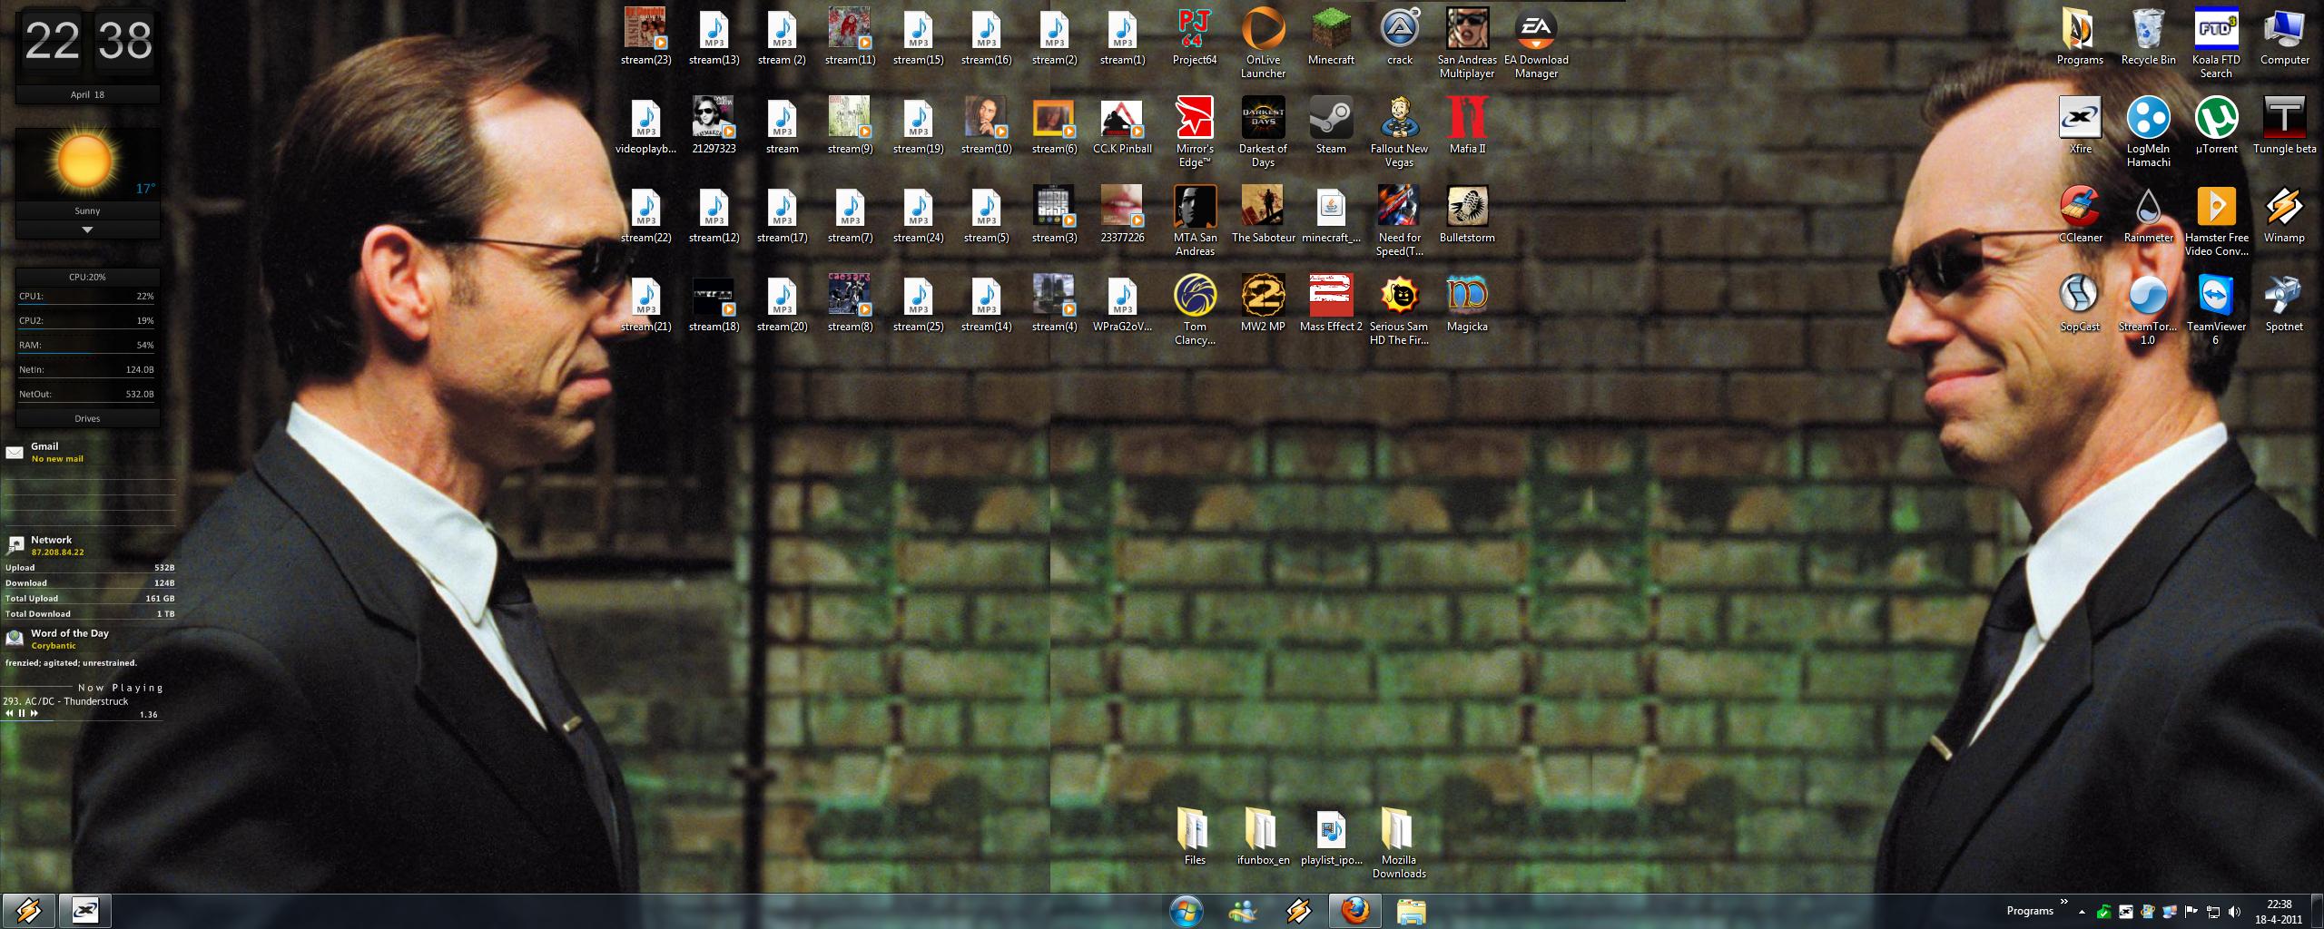Open Winamp desktop shortcut
The width and height of the screenshot is (2324, 929).
pos(2284,215)
